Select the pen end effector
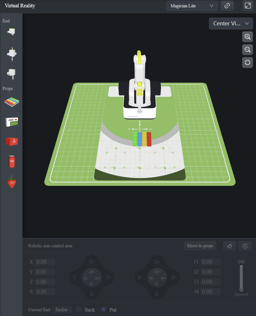 [x=11, y=54]
